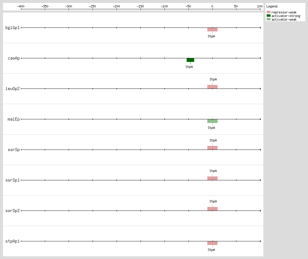Screen dimensions: 308x259
Task: Select the StpA repressor box on bglGp1
Action: point(212,30)
